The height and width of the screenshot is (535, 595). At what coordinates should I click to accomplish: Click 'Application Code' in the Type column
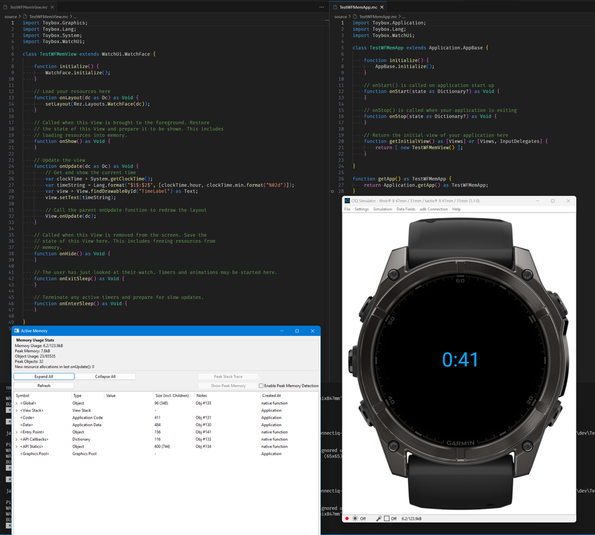88,417
